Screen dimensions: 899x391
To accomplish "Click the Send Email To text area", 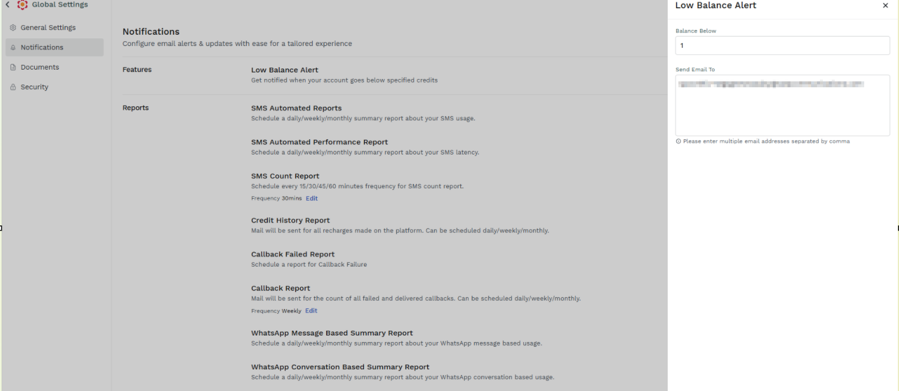I will tap(782, 106).
